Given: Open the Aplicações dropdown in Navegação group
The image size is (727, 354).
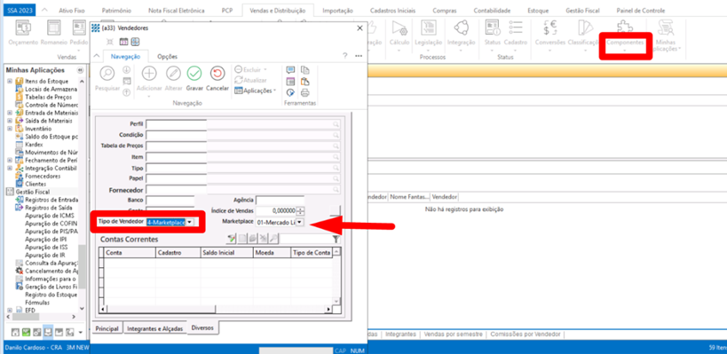Looking at the screenshot, I should pos(255,90).
